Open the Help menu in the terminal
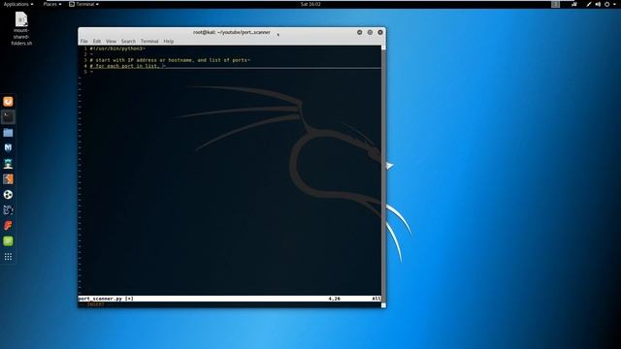621x349 pixels. click(168, 41)
